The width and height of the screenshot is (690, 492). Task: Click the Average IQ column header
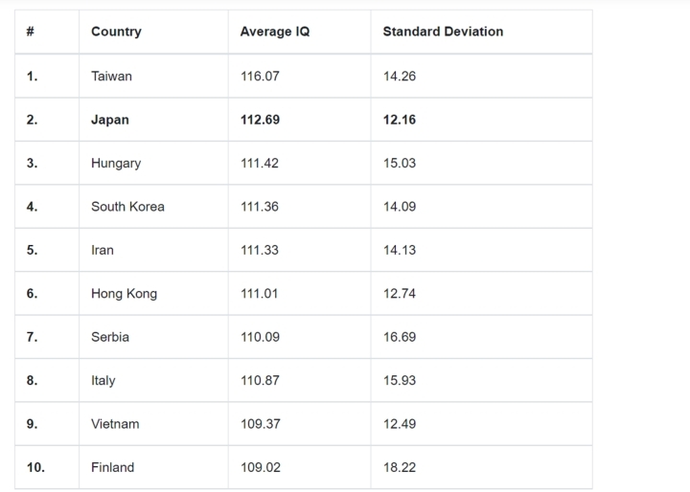click(275, 32)
